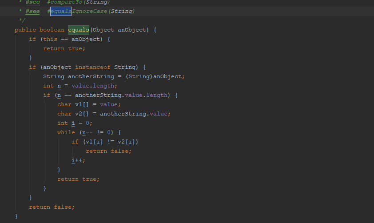Click the 'if (this == anObject)' line
Screen dimensions: 374x223
click(x=69, y=39)
